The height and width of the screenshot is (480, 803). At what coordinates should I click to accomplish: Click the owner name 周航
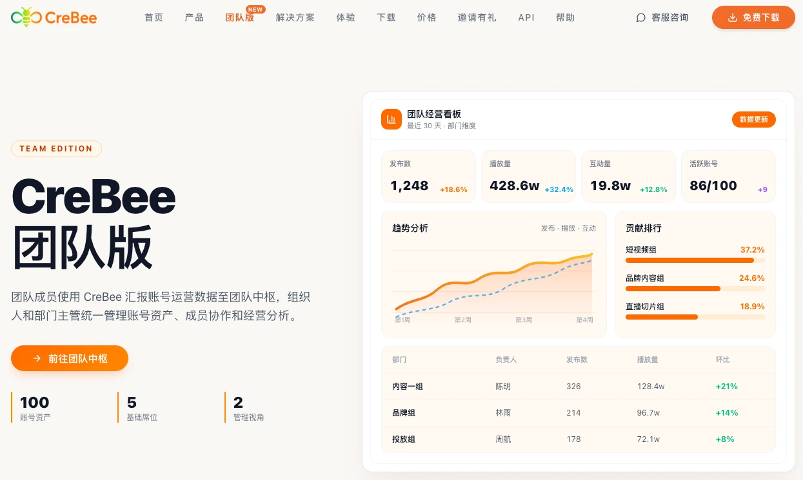point(503,439)
